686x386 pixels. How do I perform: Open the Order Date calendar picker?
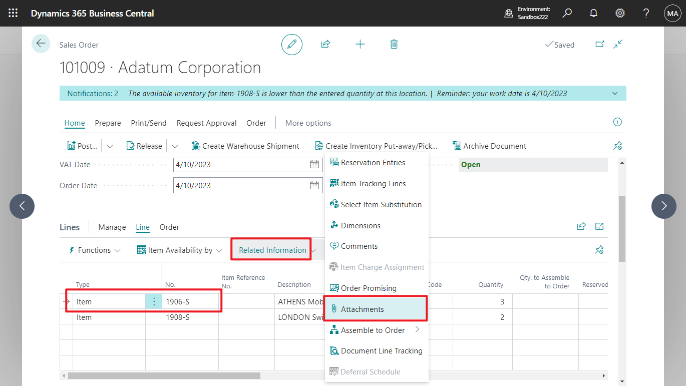315,185
